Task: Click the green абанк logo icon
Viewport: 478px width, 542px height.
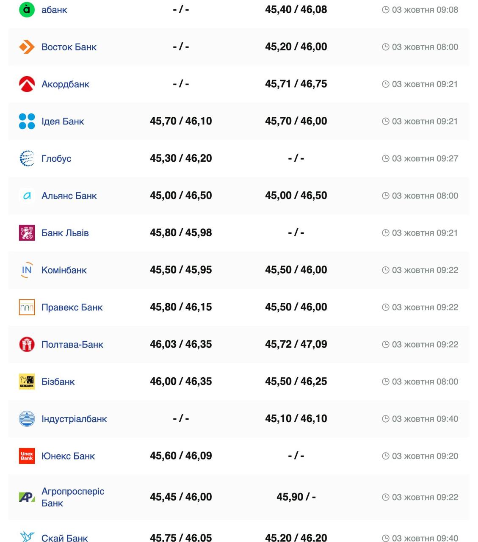Action: pos(27,9)
